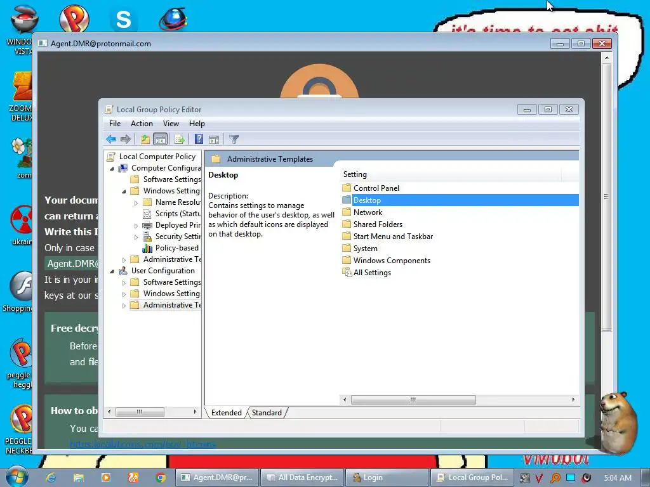This screenshot has height=487, width=650.
Task: Open the View menu
Action: click(x=171, y=124)
